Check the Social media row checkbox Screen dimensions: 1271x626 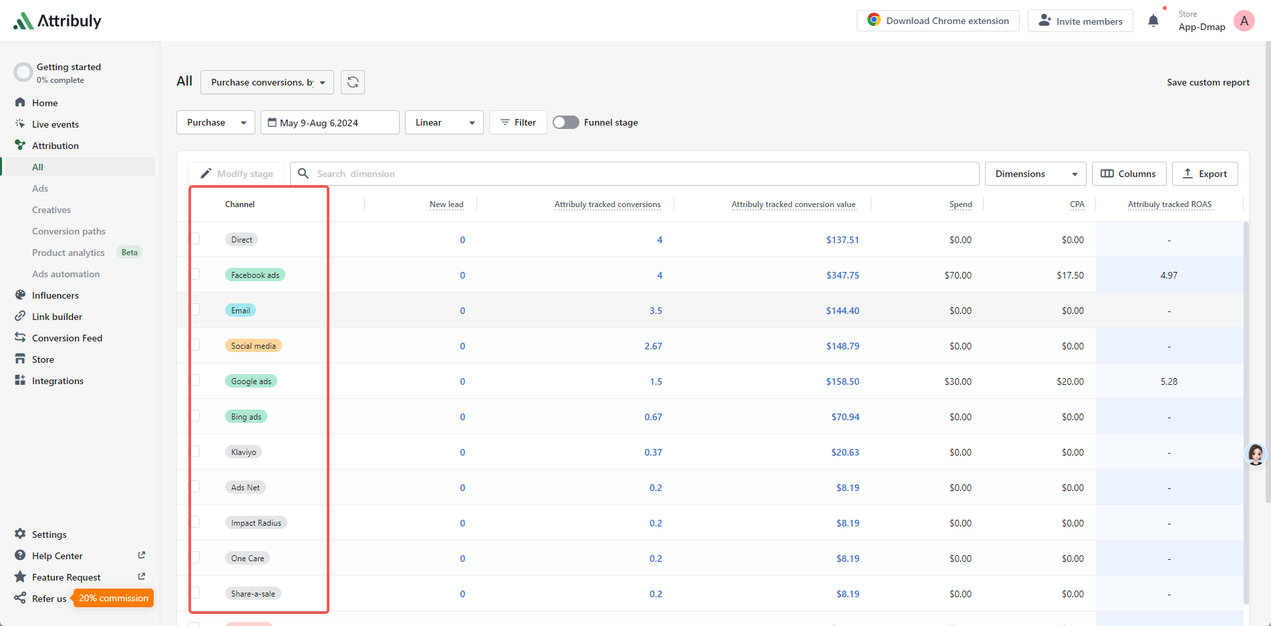(x=194, y=345)
